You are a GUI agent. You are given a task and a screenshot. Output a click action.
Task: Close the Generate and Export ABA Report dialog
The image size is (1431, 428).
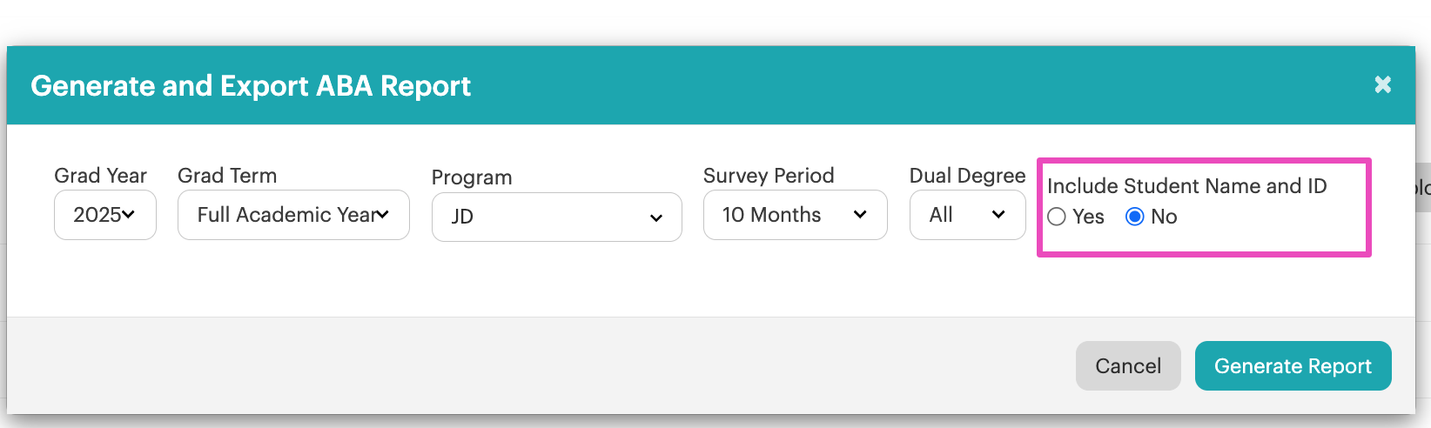click(x=1382, y=84)
